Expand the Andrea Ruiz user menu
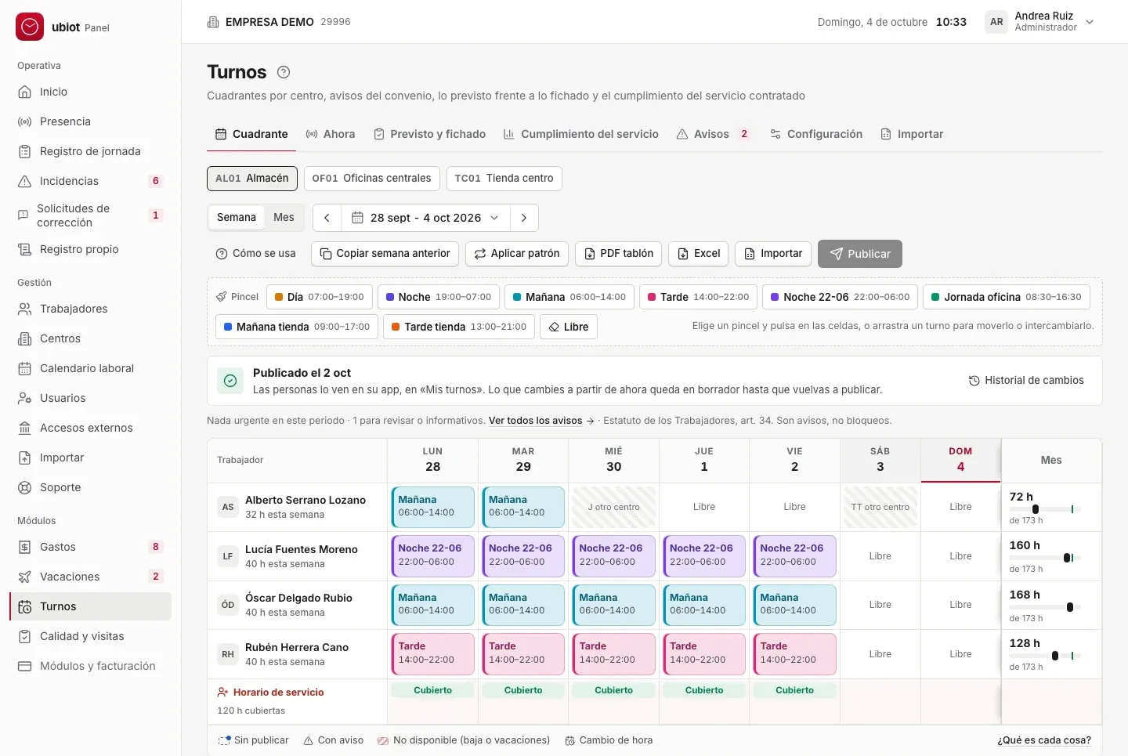 (1039, 22)
